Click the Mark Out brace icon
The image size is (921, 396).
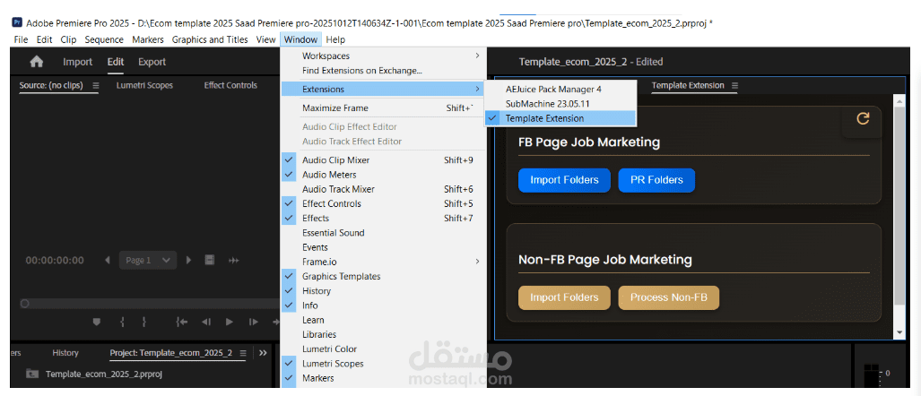143,322
